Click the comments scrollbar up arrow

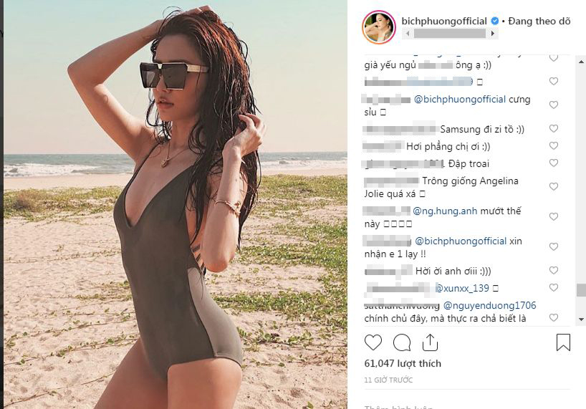click(581, 62)
